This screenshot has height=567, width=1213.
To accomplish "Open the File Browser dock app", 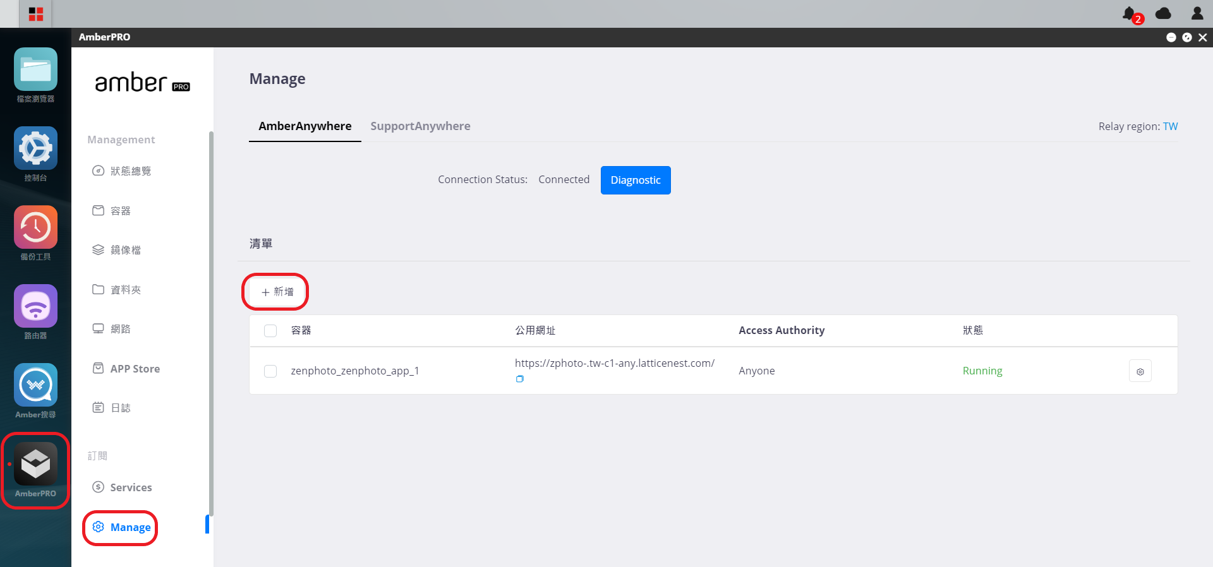I will pyautogui.click(x=35, y=69).
